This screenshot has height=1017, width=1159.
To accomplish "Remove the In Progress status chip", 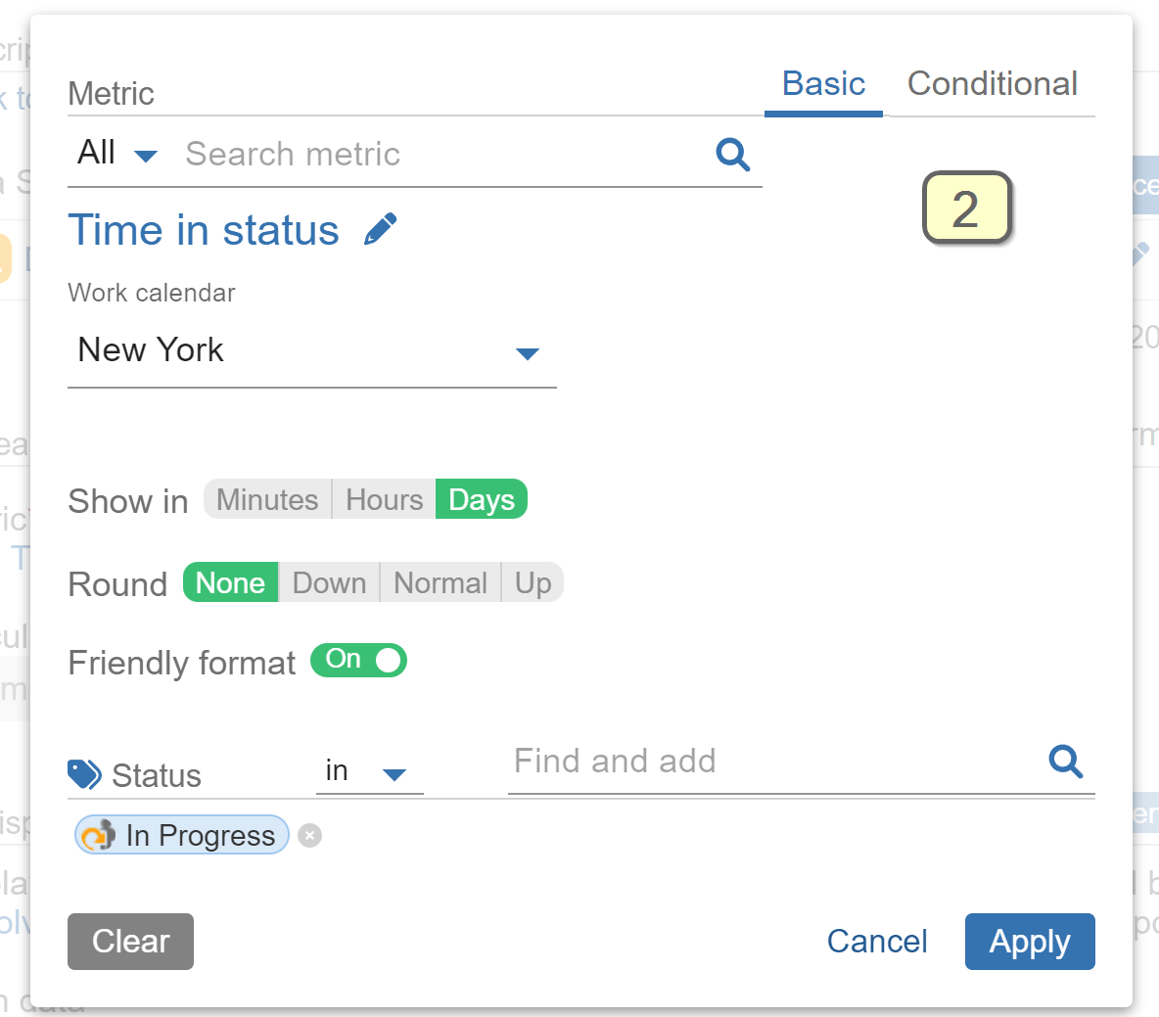I will pos(309,835).
